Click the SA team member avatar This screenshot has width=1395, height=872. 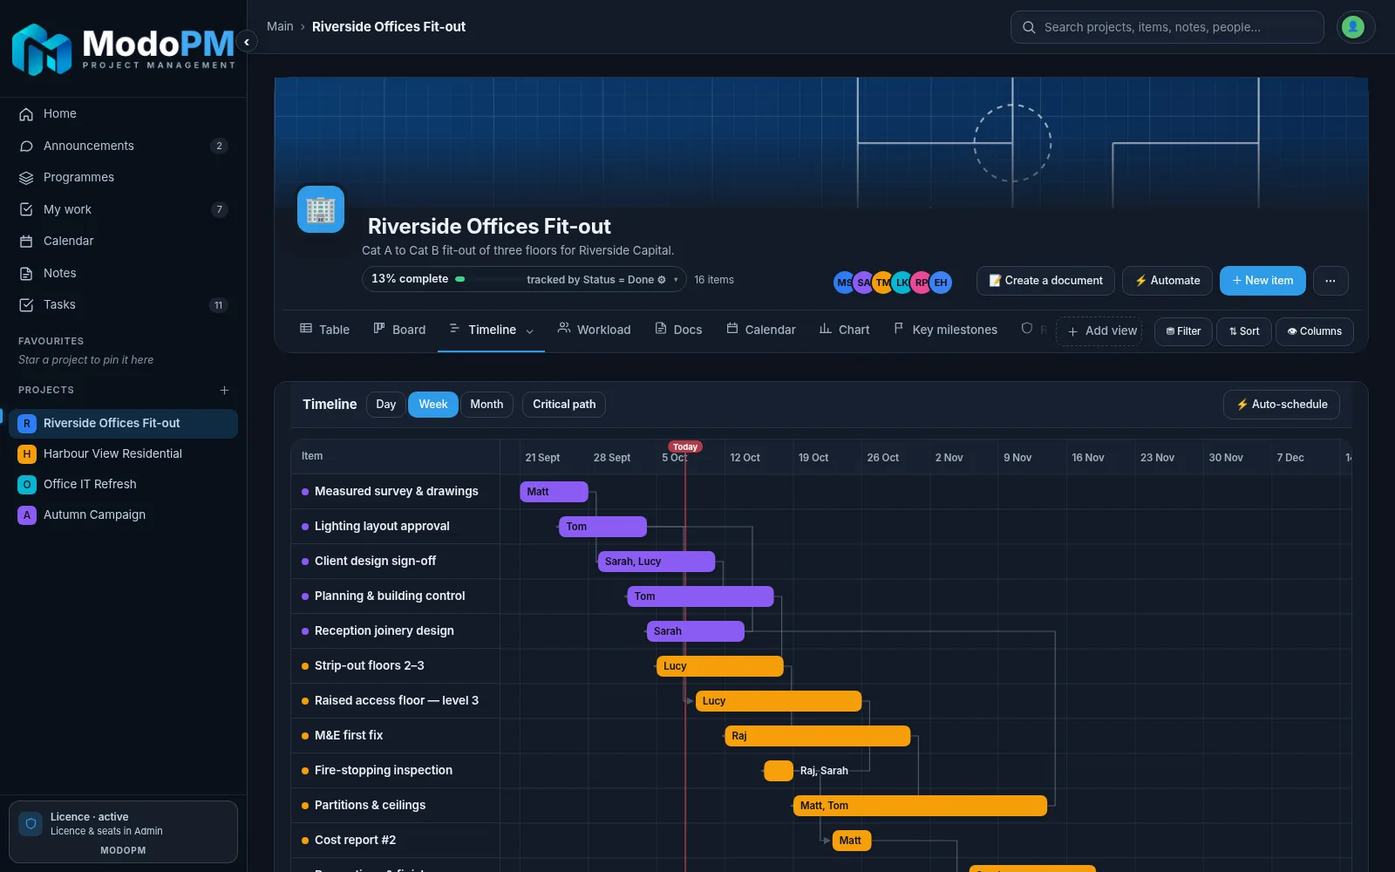coord(863,283)
